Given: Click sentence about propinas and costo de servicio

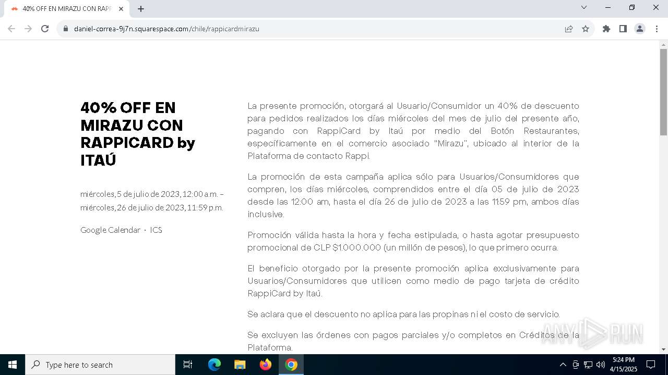Looking at the screenshot, I should click(403, 314).
